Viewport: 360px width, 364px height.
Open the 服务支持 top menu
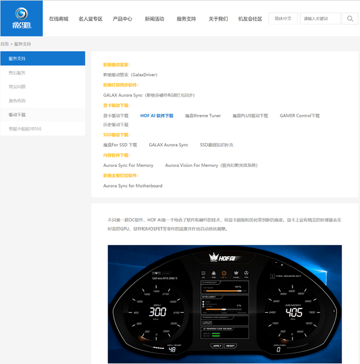[186, 19]
